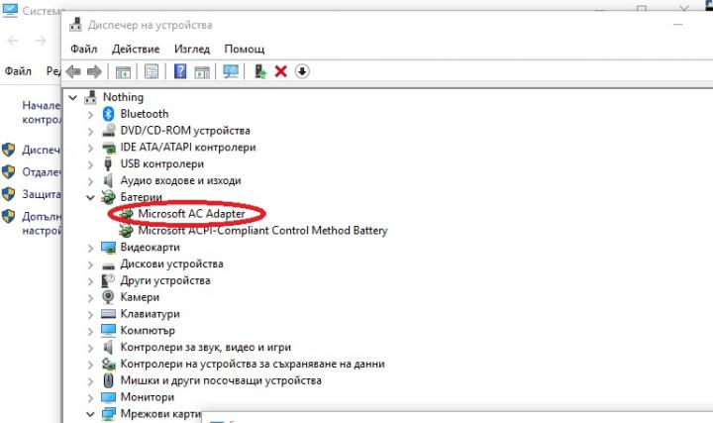
Task: Open the Помощ menu
Action: (245, 49)
